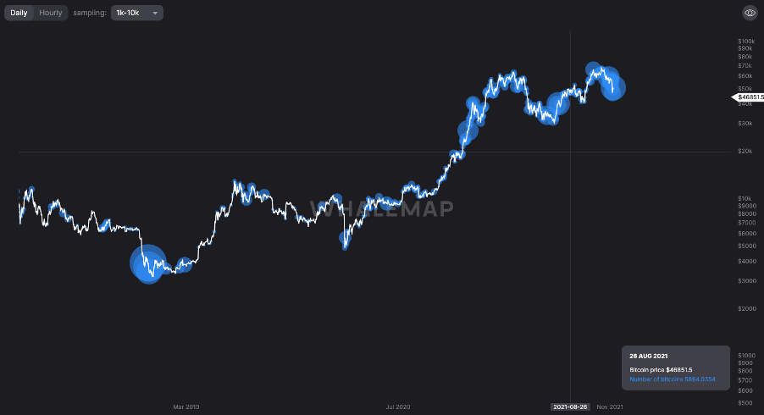Click the Nov 2021 x-axis label
The height and width of the screenshot is (415, 764).
(610, 407)
